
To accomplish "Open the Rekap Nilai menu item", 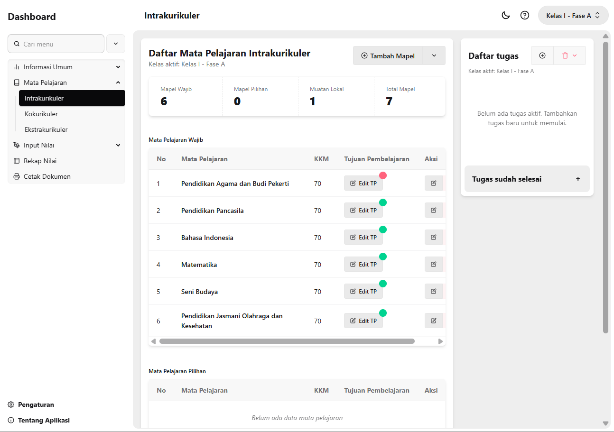I will (x=40, y=161).
